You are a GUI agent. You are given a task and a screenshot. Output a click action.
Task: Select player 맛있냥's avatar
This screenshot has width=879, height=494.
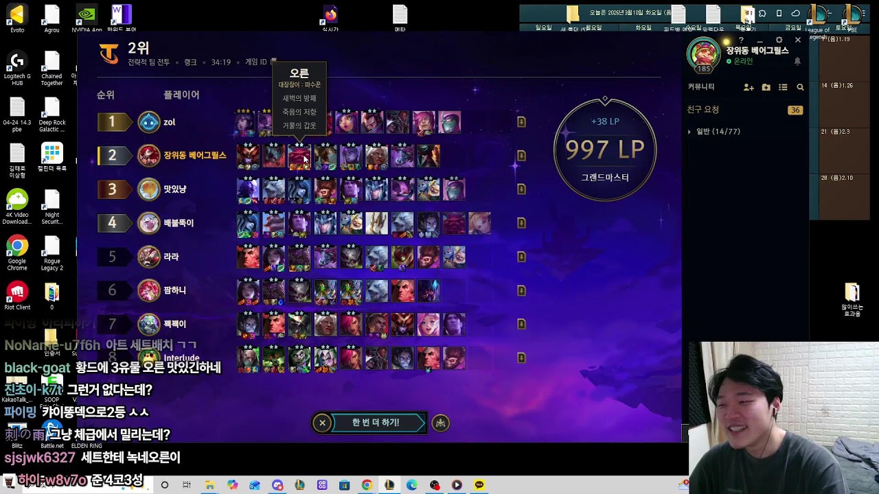(x=149, y=189)
